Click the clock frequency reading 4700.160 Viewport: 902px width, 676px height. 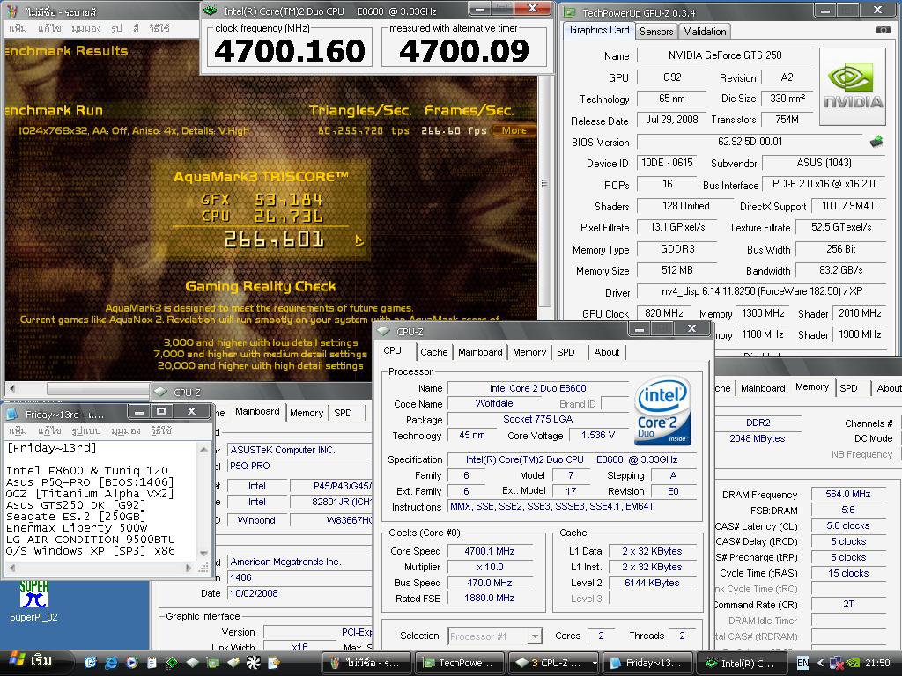pyautogui.click(x=289, y=52)
